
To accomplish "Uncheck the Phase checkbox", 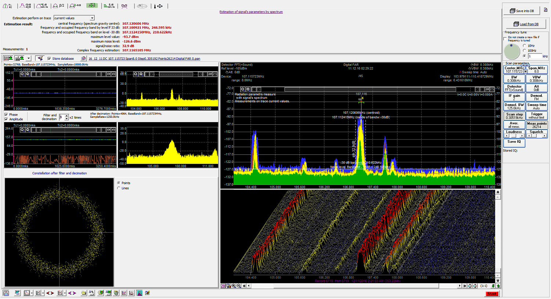I will click(6, 115).
